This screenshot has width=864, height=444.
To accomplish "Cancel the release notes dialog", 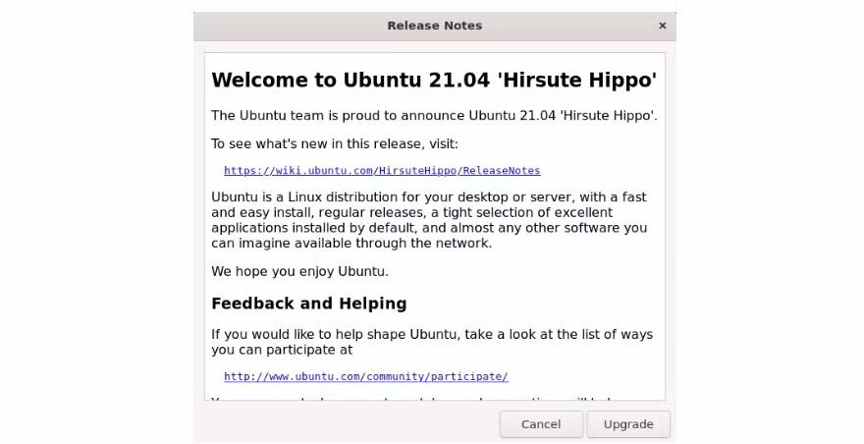I will pyautogui.click(x=541, y=424).
